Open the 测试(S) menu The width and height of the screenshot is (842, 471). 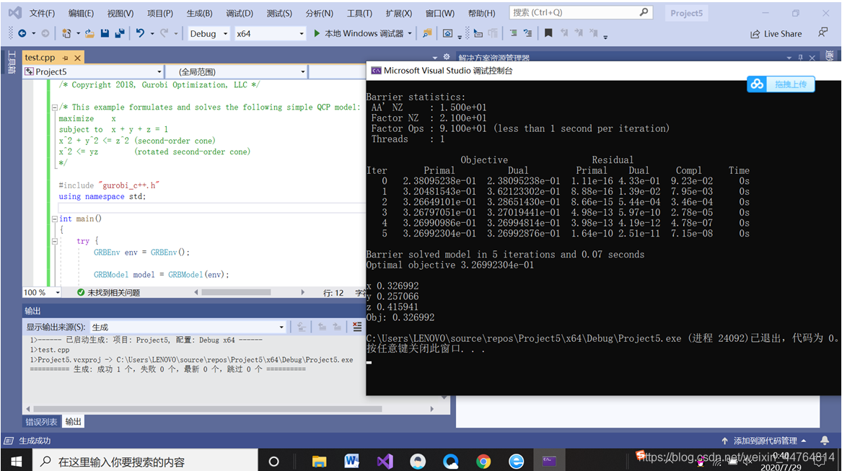279,13
